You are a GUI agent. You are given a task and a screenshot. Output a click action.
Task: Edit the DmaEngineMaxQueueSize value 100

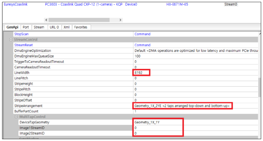pos(196,56)
